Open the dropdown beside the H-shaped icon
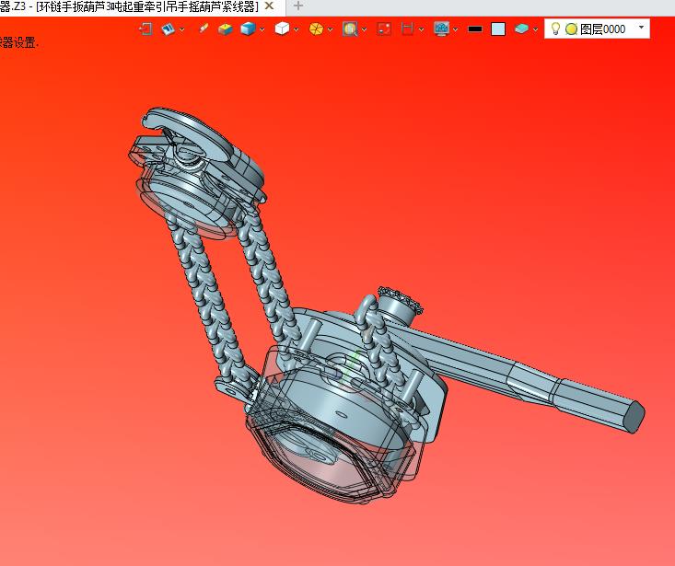675x566 pixels. click(x=421, y=29)
